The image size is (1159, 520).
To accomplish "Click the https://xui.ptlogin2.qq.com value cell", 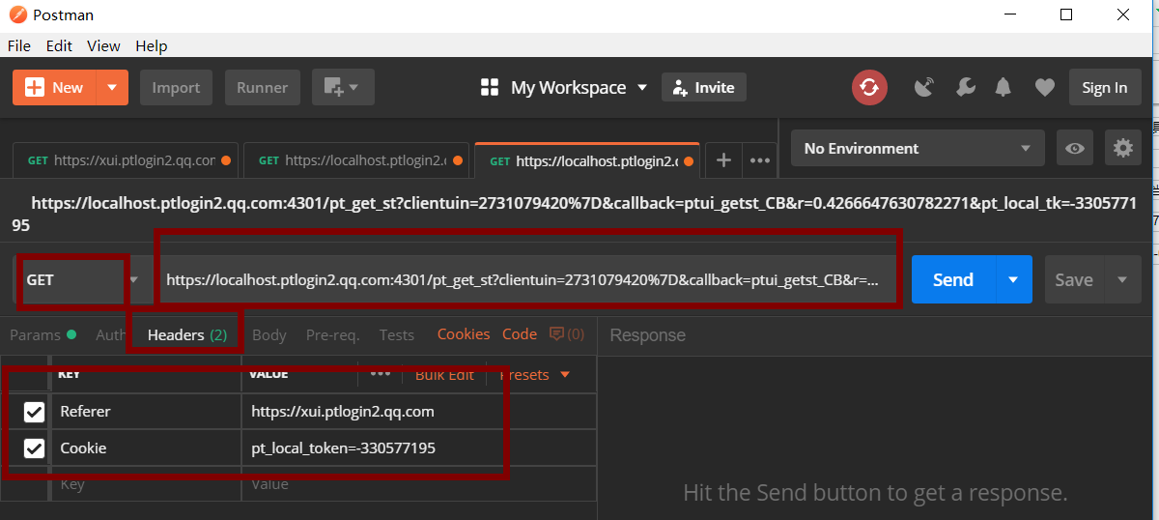I will [x=418, y=412].
